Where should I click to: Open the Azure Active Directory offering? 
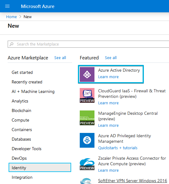tap(119, 70)
